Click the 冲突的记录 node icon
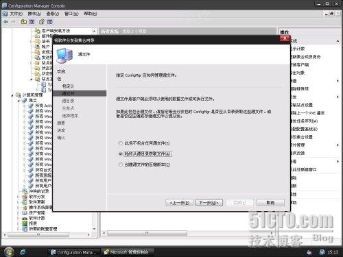 click(x=25, y=191)
